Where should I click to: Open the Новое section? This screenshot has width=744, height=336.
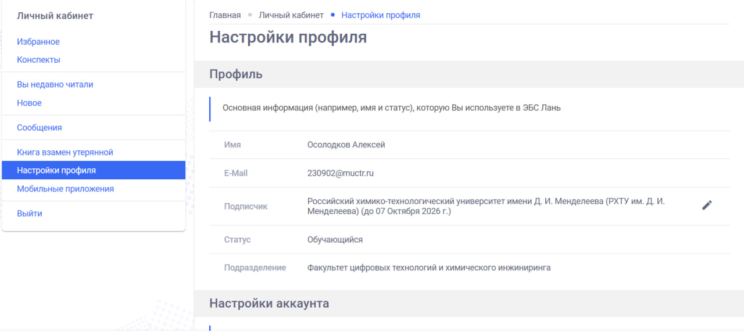[x=30, y=103]
